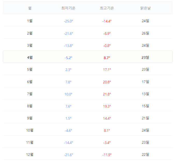Click the 11월 minimum temperature -14.4°
Image resolution: width=176 pixels, height=162 pixels.
click(68, 143)
